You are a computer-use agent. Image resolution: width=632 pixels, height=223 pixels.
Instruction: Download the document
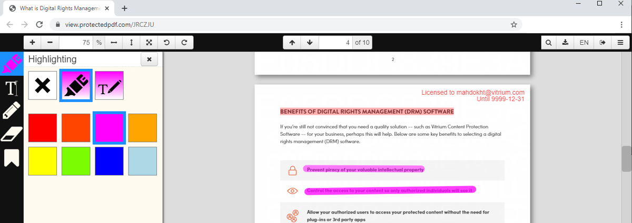565,43
